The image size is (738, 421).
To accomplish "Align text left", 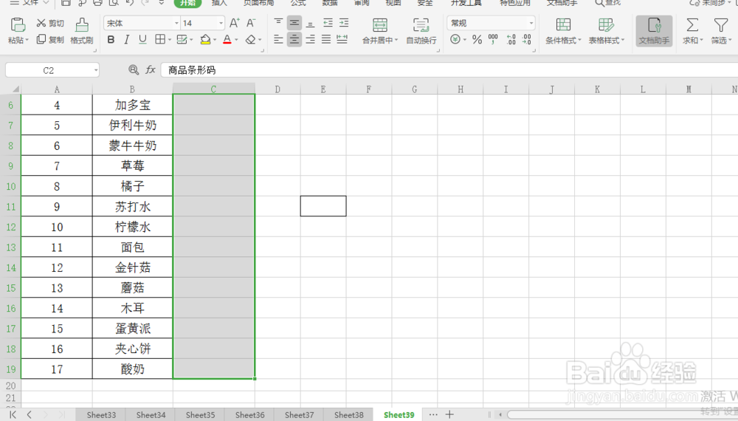I will coord(279,40).
